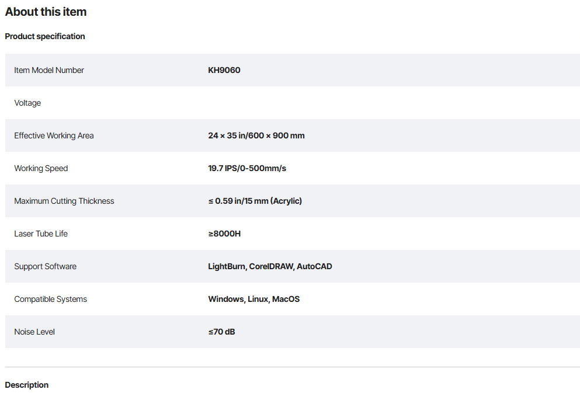
Task: Click the Item Model Number label
Action: (49, 70)
